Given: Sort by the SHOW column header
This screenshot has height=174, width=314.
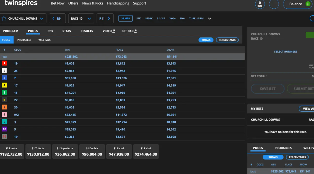Looking at the screenshot, I should 170,50.
